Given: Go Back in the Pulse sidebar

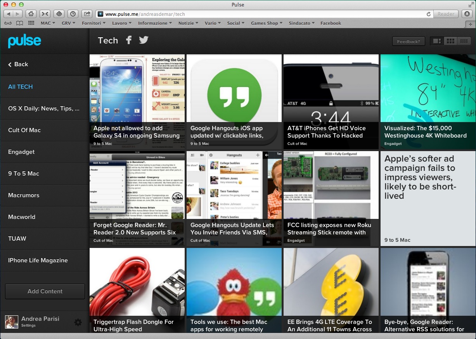Looking at the screenshot, I should click(x=45, y=64).
